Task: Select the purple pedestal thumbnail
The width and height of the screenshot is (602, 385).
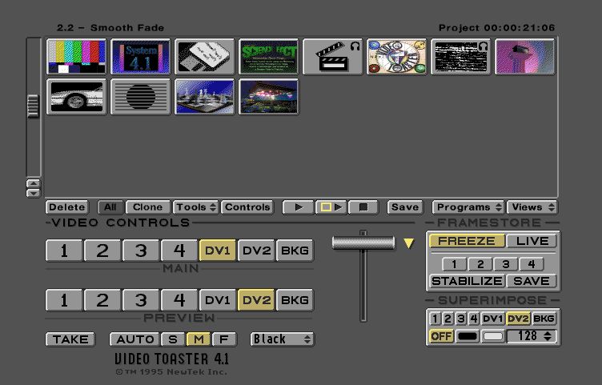Action: click(525, 56)
